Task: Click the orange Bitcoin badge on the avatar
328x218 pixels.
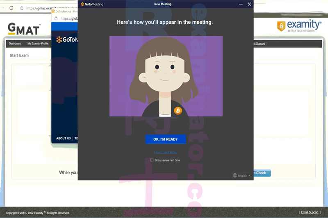Action: pyautogui.click(x=178, y=111)
